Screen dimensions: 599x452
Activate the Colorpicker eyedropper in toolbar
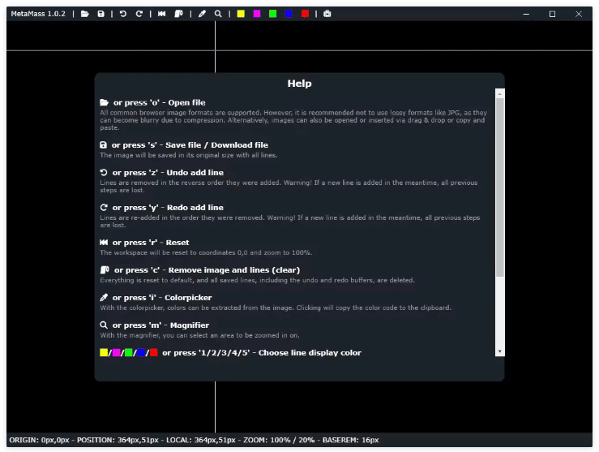click(202, 14)
